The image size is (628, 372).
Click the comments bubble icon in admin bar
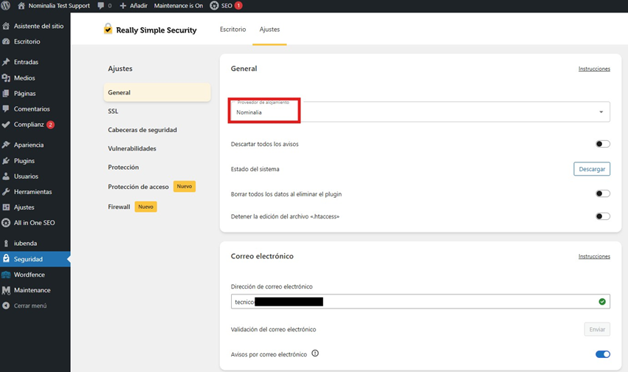pyautogui.click(x=100, y=6)
